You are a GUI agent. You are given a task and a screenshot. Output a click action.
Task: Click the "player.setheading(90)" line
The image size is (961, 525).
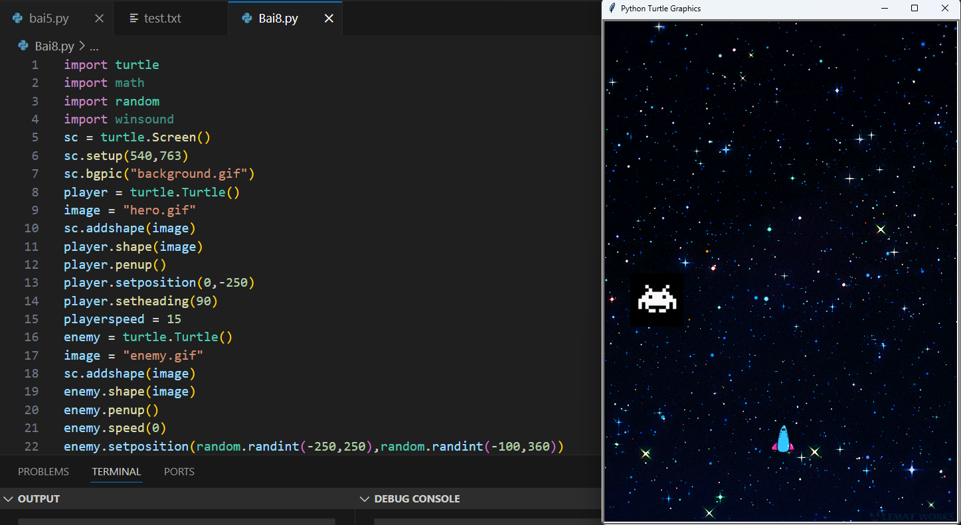[x=141, y=301]
